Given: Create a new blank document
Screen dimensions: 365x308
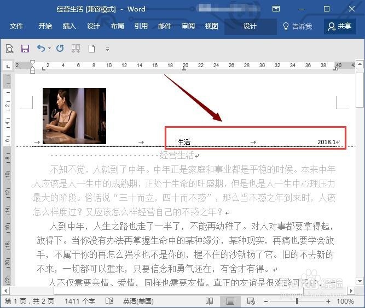Looking at the screenshot, I should (x=91, y=49).
